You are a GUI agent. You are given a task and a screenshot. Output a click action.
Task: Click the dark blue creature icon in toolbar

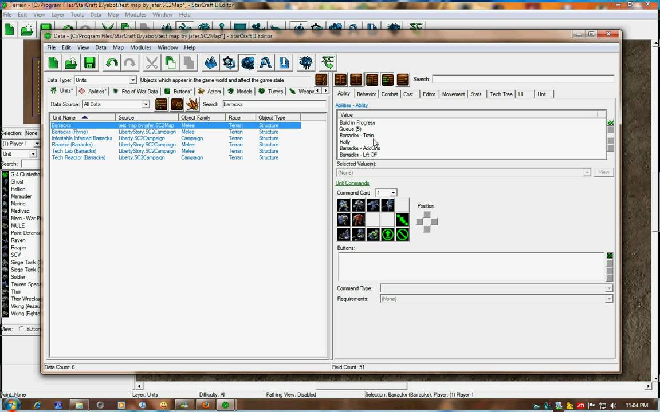[306, 63]
